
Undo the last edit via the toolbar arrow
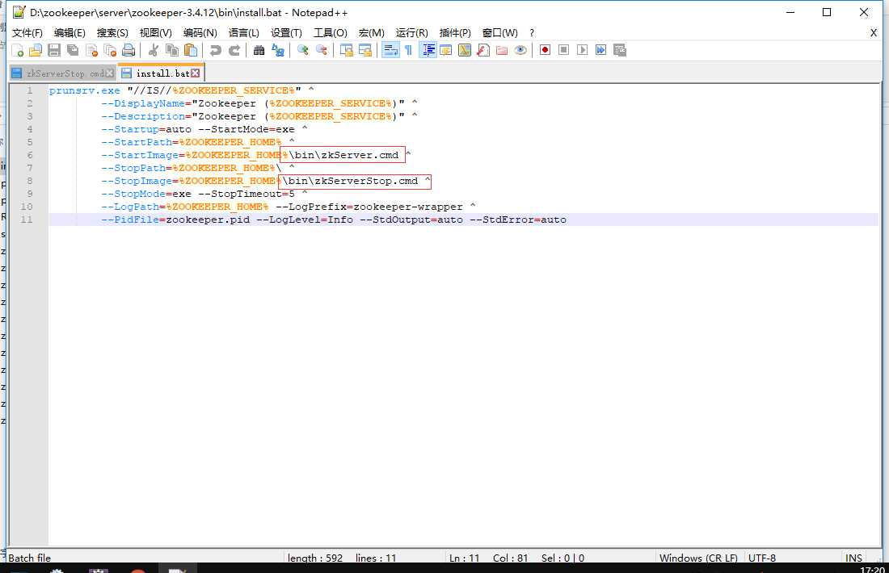point(216,50)
